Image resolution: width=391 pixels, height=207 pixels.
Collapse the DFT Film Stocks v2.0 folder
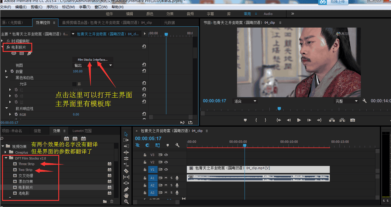coord(6,158)
